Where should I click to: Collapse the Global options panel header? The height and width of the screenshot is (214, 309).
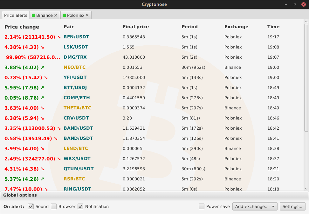tap(154, 195)
